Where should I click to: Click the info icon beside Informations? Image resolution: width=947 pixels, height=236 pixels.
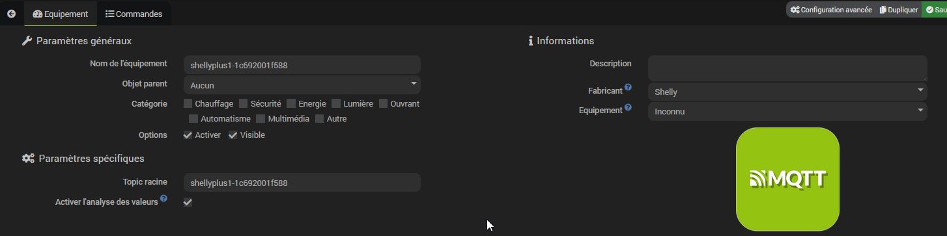coord(531,41)
